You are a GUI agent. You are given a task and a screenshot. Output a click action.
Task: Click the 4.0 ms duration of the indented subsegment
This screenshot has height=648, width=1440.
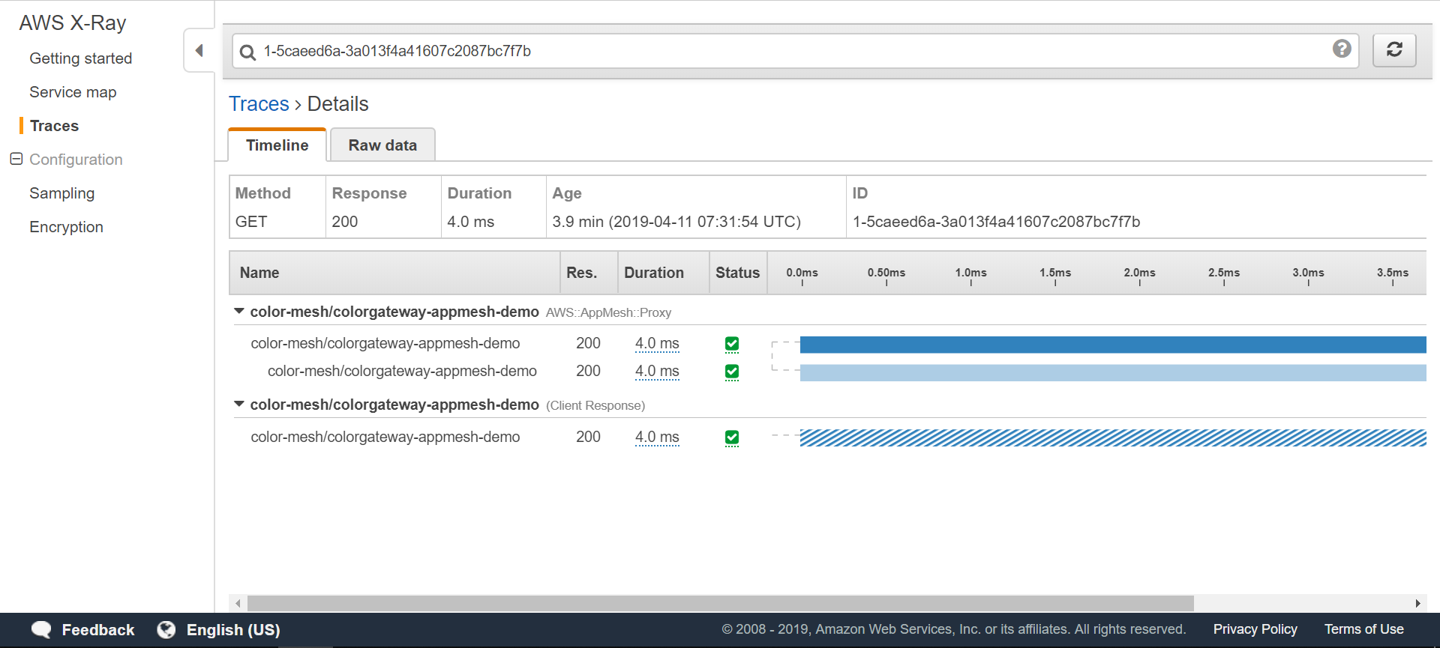point(657,371)
